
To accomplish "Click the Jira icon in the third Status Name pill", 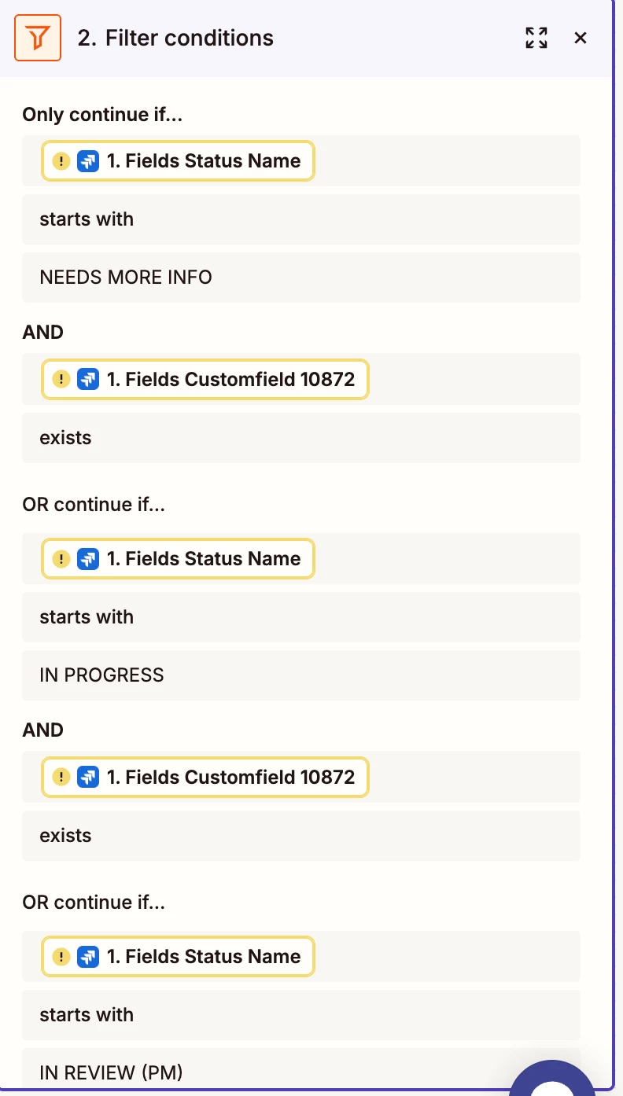I will (87, 957).
